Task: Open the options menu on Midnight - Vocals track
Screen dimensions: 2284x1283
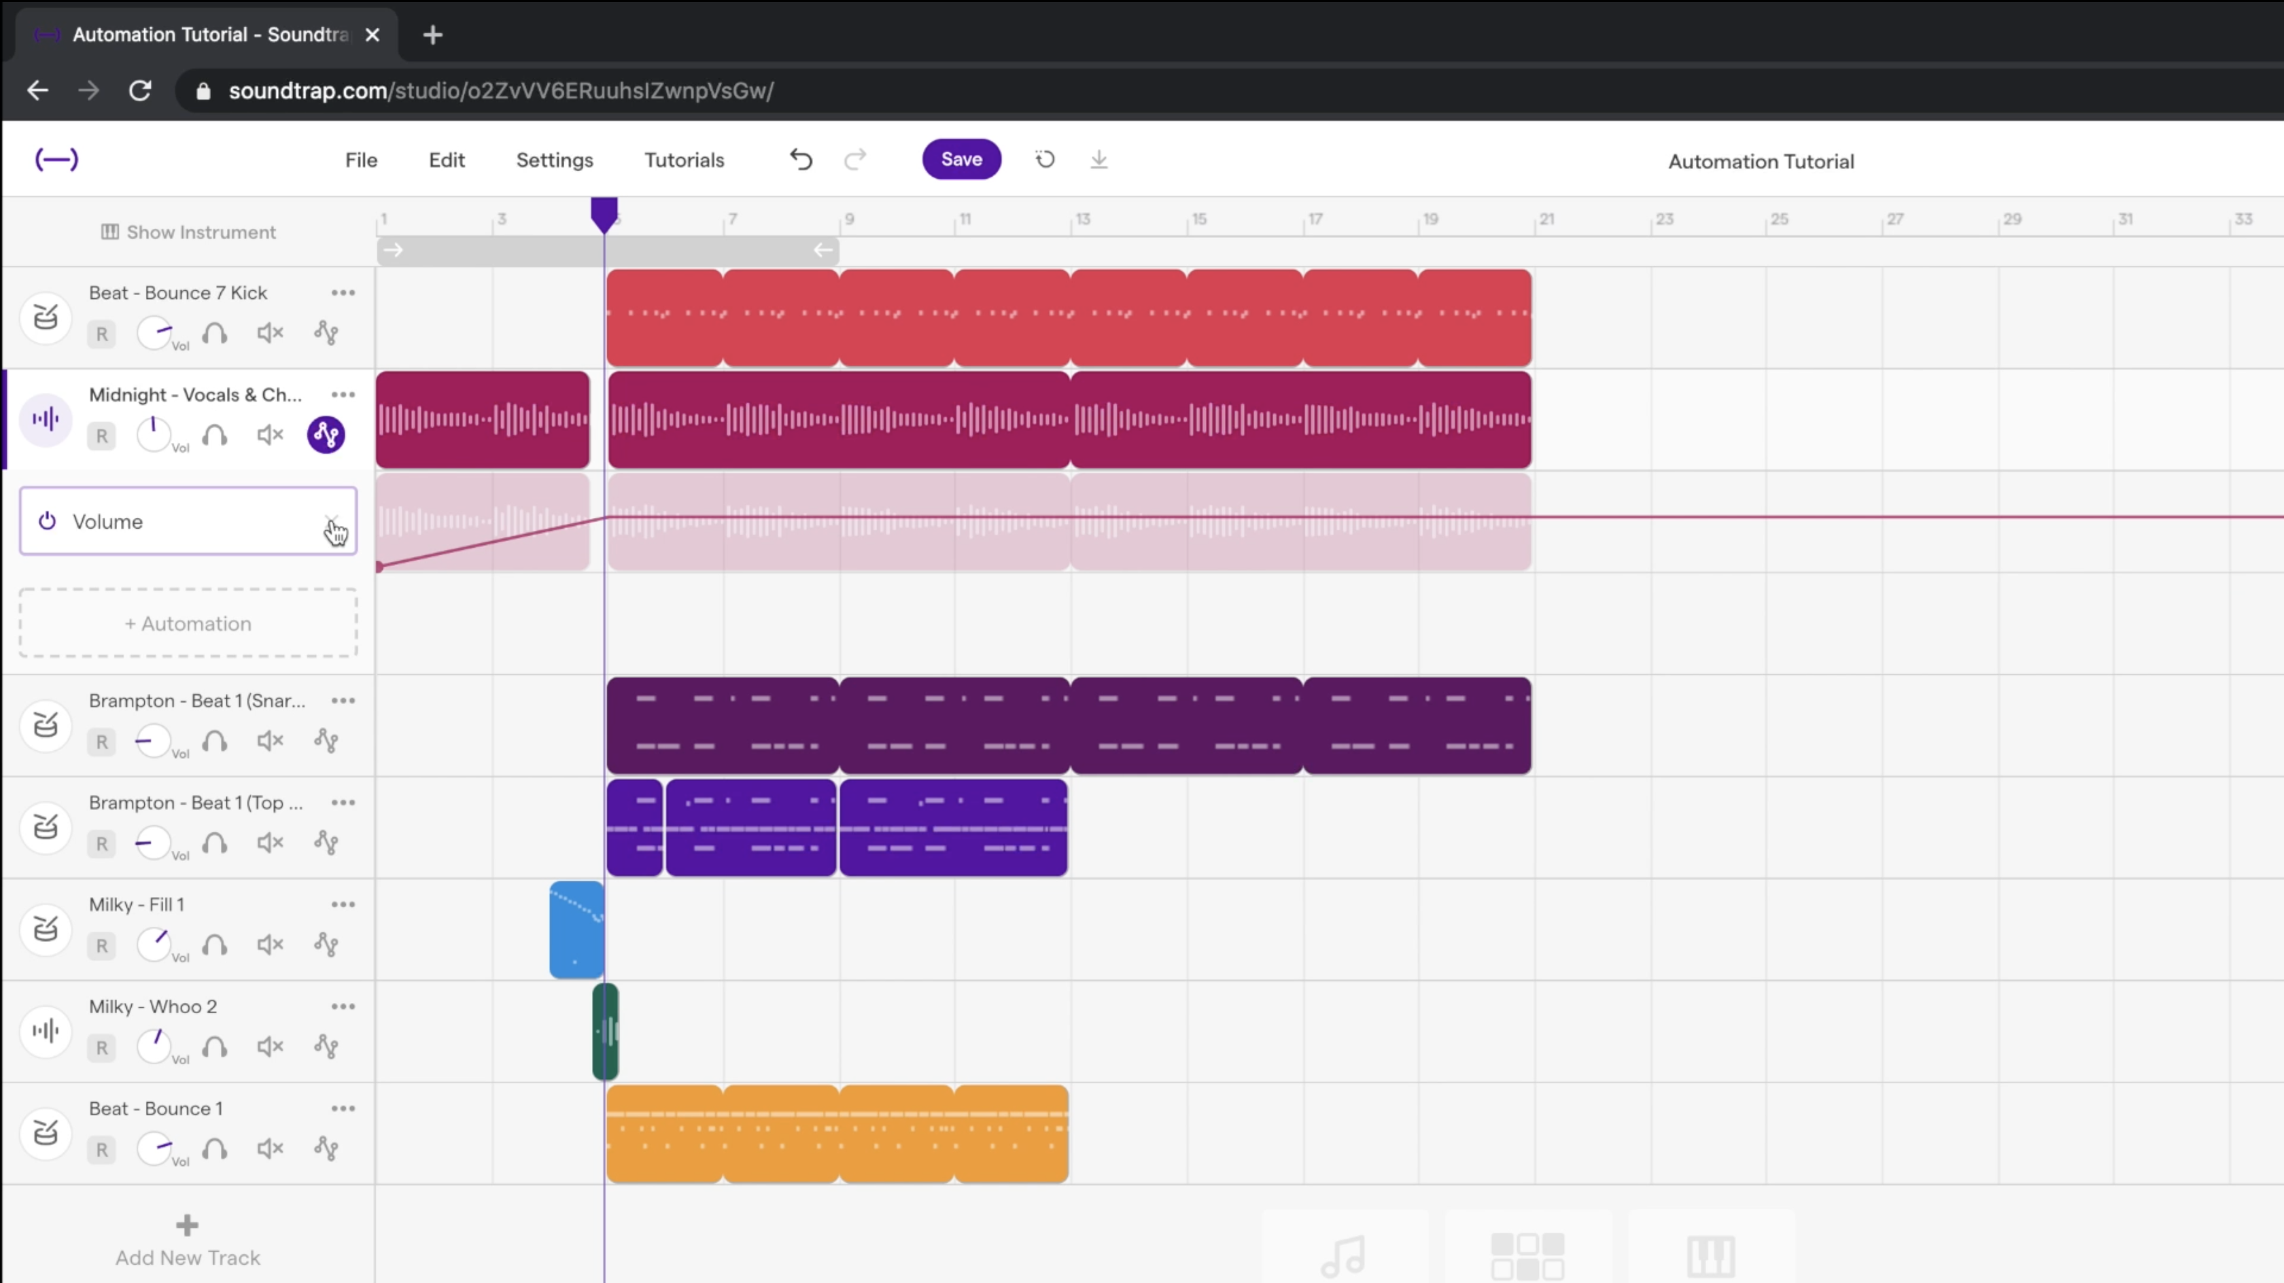Action: (x=343, y=395)
